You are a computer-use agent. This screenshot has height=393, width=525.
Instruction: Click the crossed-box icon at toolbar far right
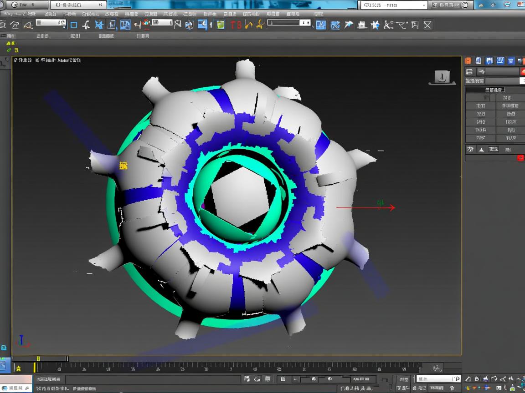[x=427, y=25]
